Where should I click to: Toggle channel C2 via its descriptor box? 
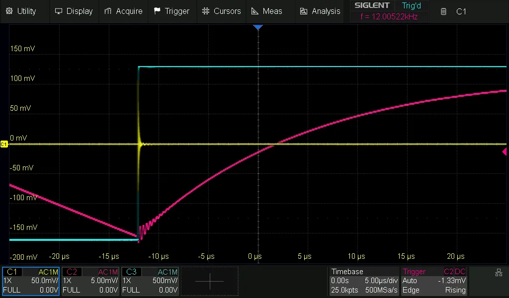pyautogui.click(x=72, y=272)
